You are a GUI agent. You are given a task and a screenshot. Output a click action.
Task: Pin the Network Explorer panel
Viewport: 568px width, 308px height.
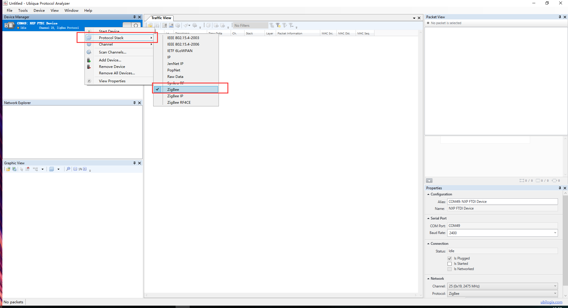coord(134,103)
